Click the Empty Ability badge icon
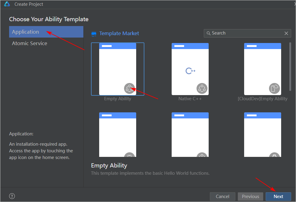The width and height of the screenshot is (296, 202). [x=129, y=88]
